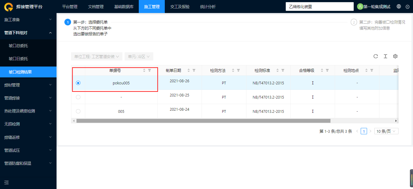Click 第 1-3 条/总共 3 条 pagination summary
Viewport: 413px width, 189px height.
pyautogui.click(x=336, y=131)
